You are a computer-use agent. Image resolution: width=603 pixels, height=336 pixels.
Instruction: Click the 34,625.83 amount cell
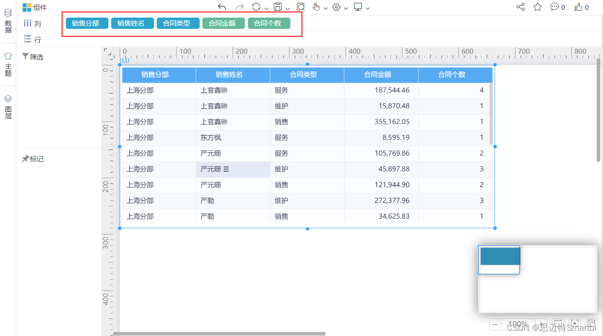381,216
